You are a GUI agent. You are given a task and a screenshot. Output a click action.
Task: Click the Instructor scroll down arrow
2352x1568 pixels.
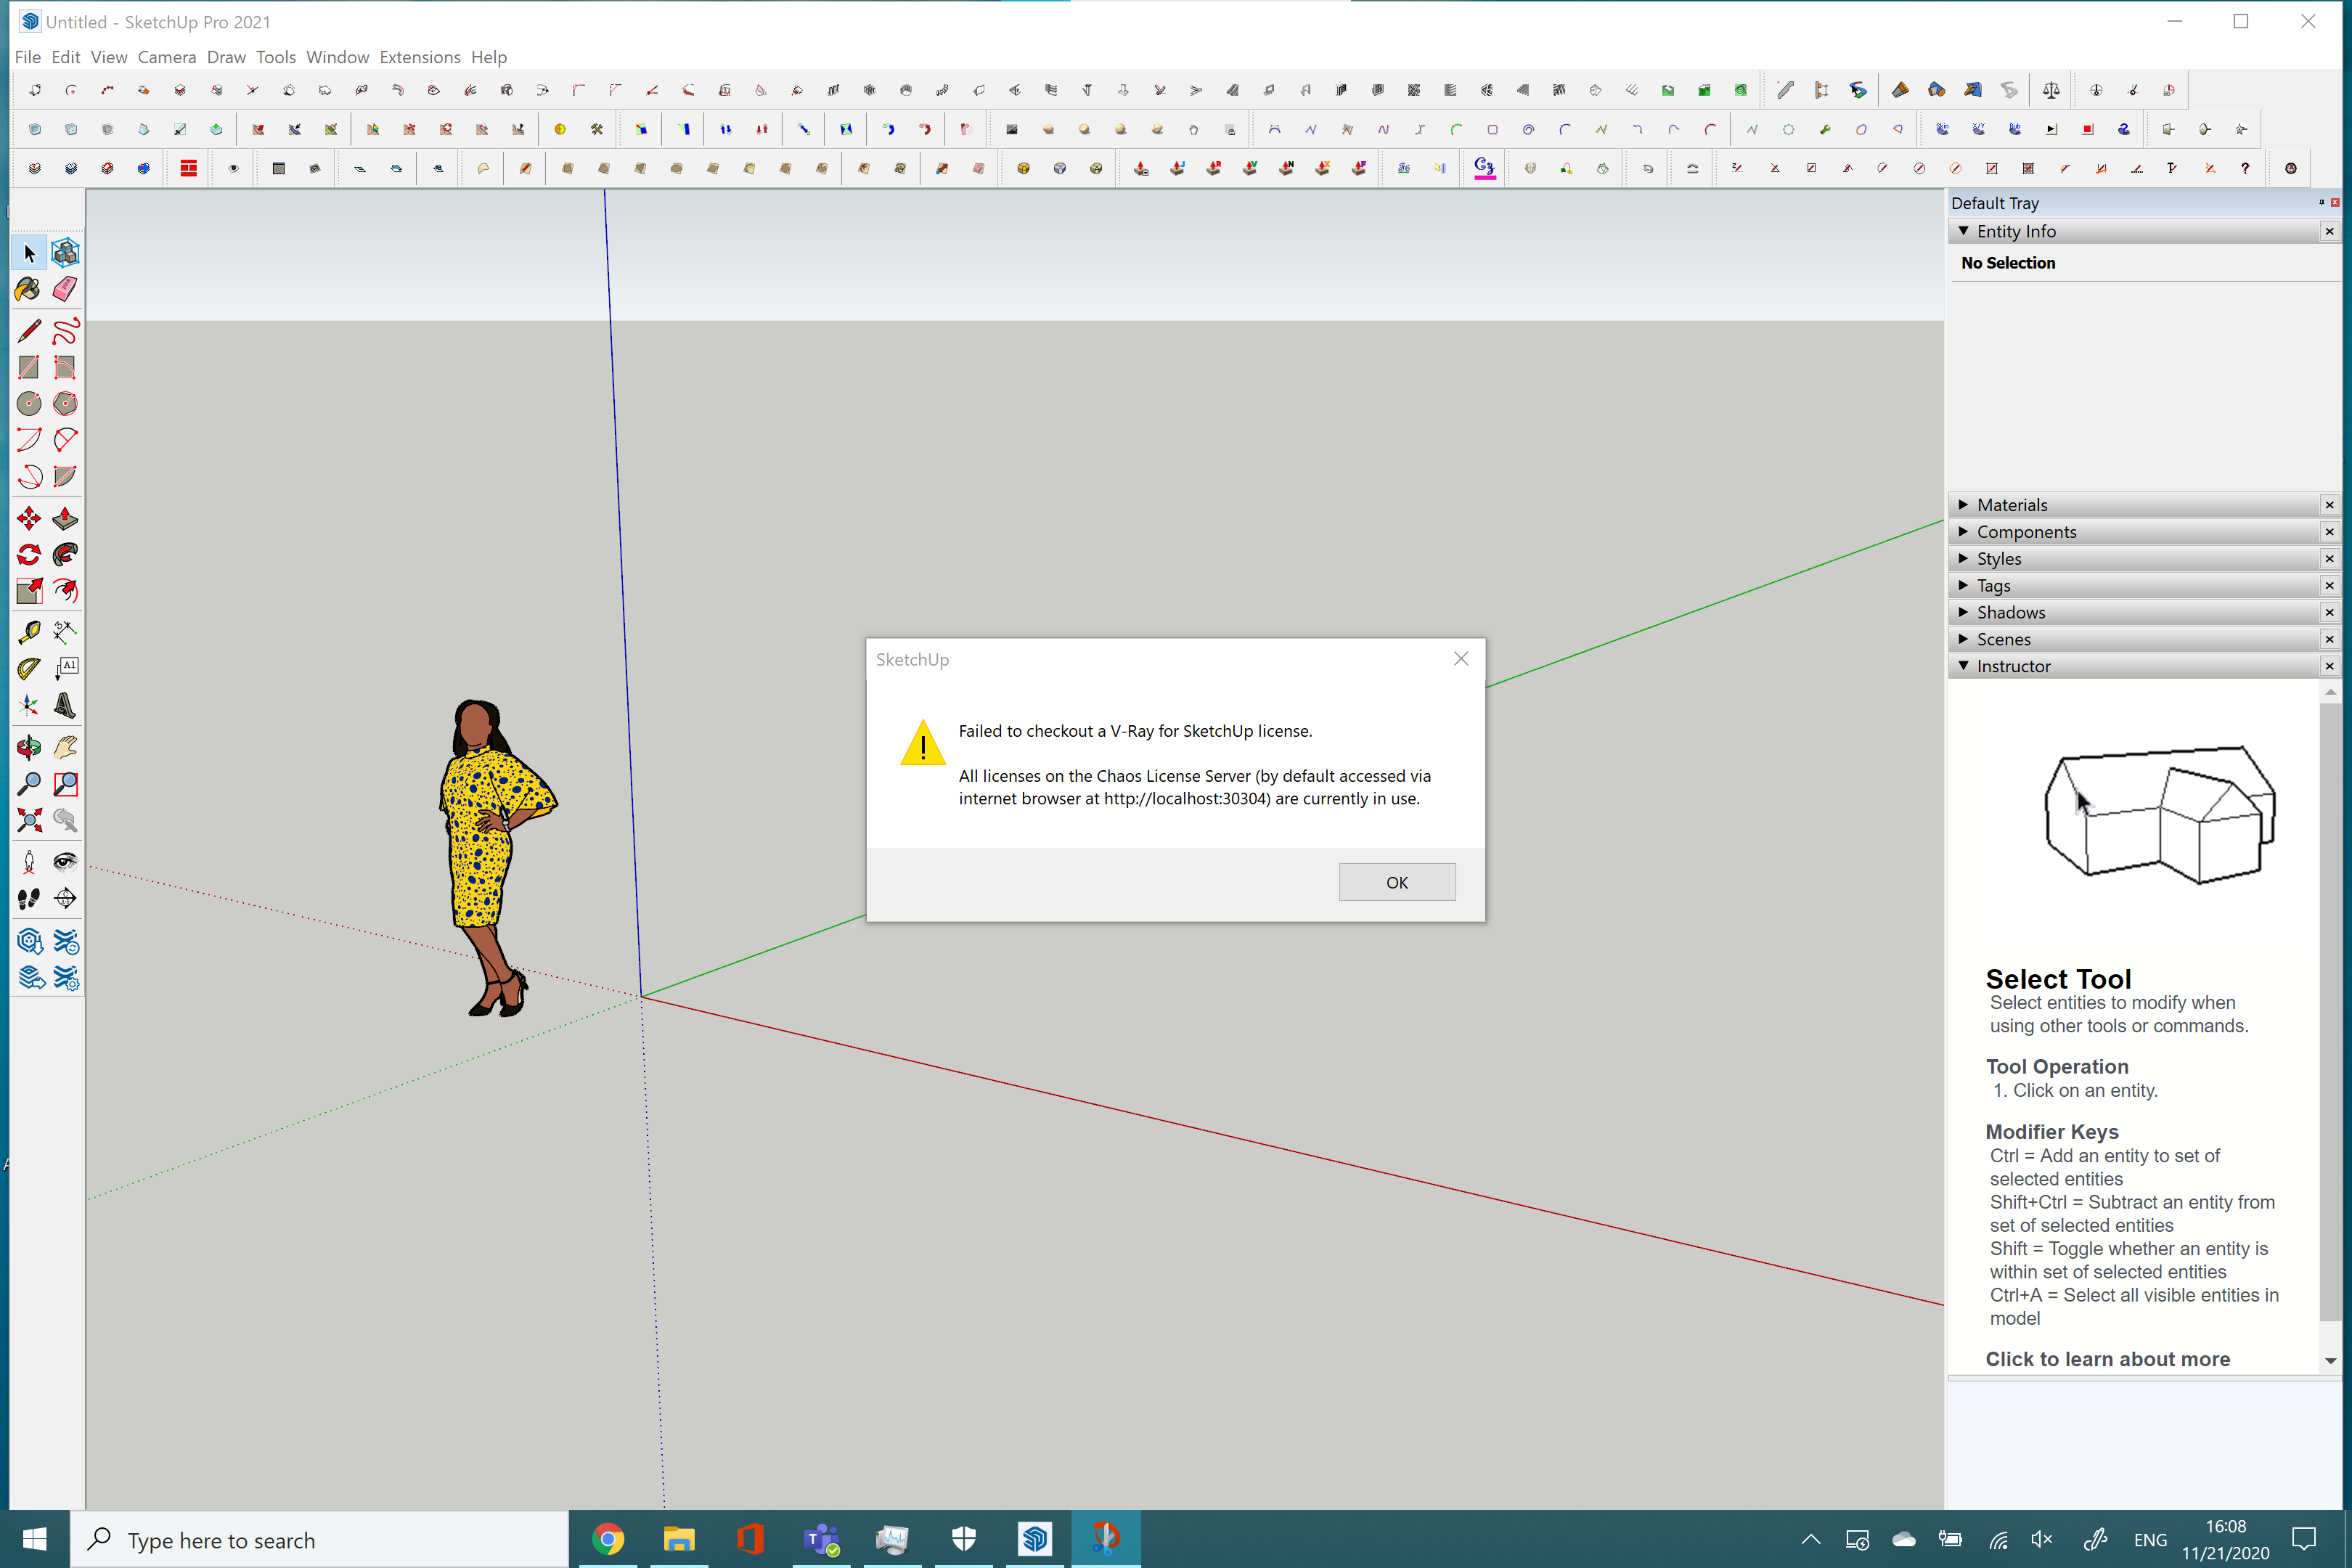[2330, 1361]
